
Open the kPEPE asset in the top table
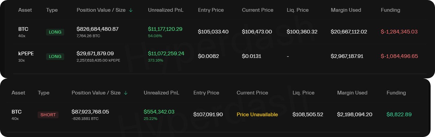tap(26, 54)
